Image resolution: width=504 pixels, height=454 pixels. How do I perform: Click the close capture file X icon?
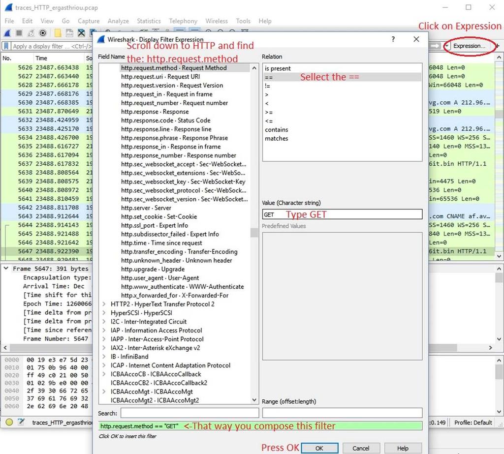(81, 33)
